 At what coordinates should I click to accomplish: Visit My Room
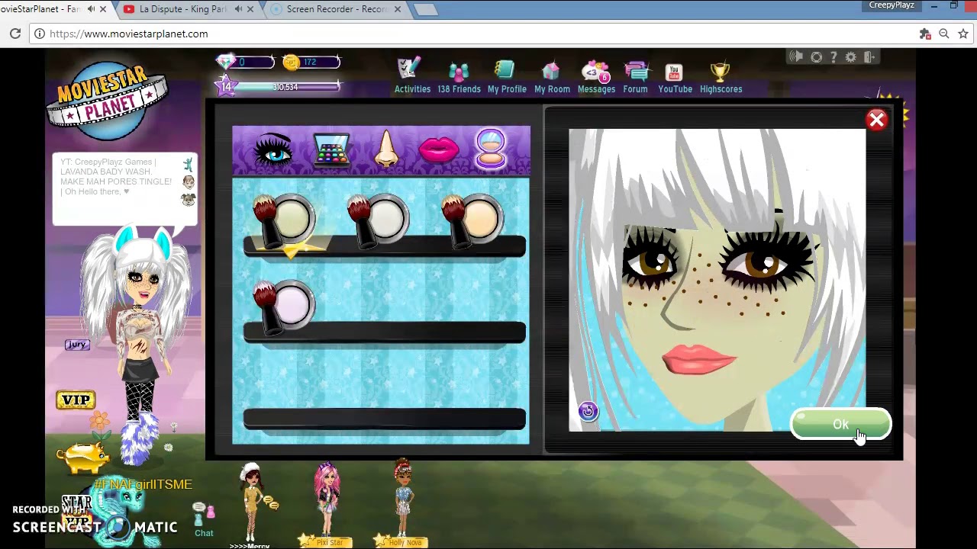coord(552,76)
